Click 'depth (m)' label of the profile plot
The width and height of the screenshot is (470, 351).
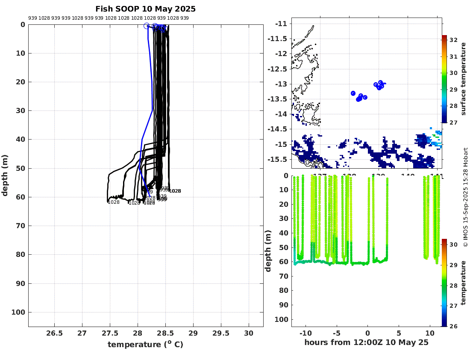[x=5, y=175]
